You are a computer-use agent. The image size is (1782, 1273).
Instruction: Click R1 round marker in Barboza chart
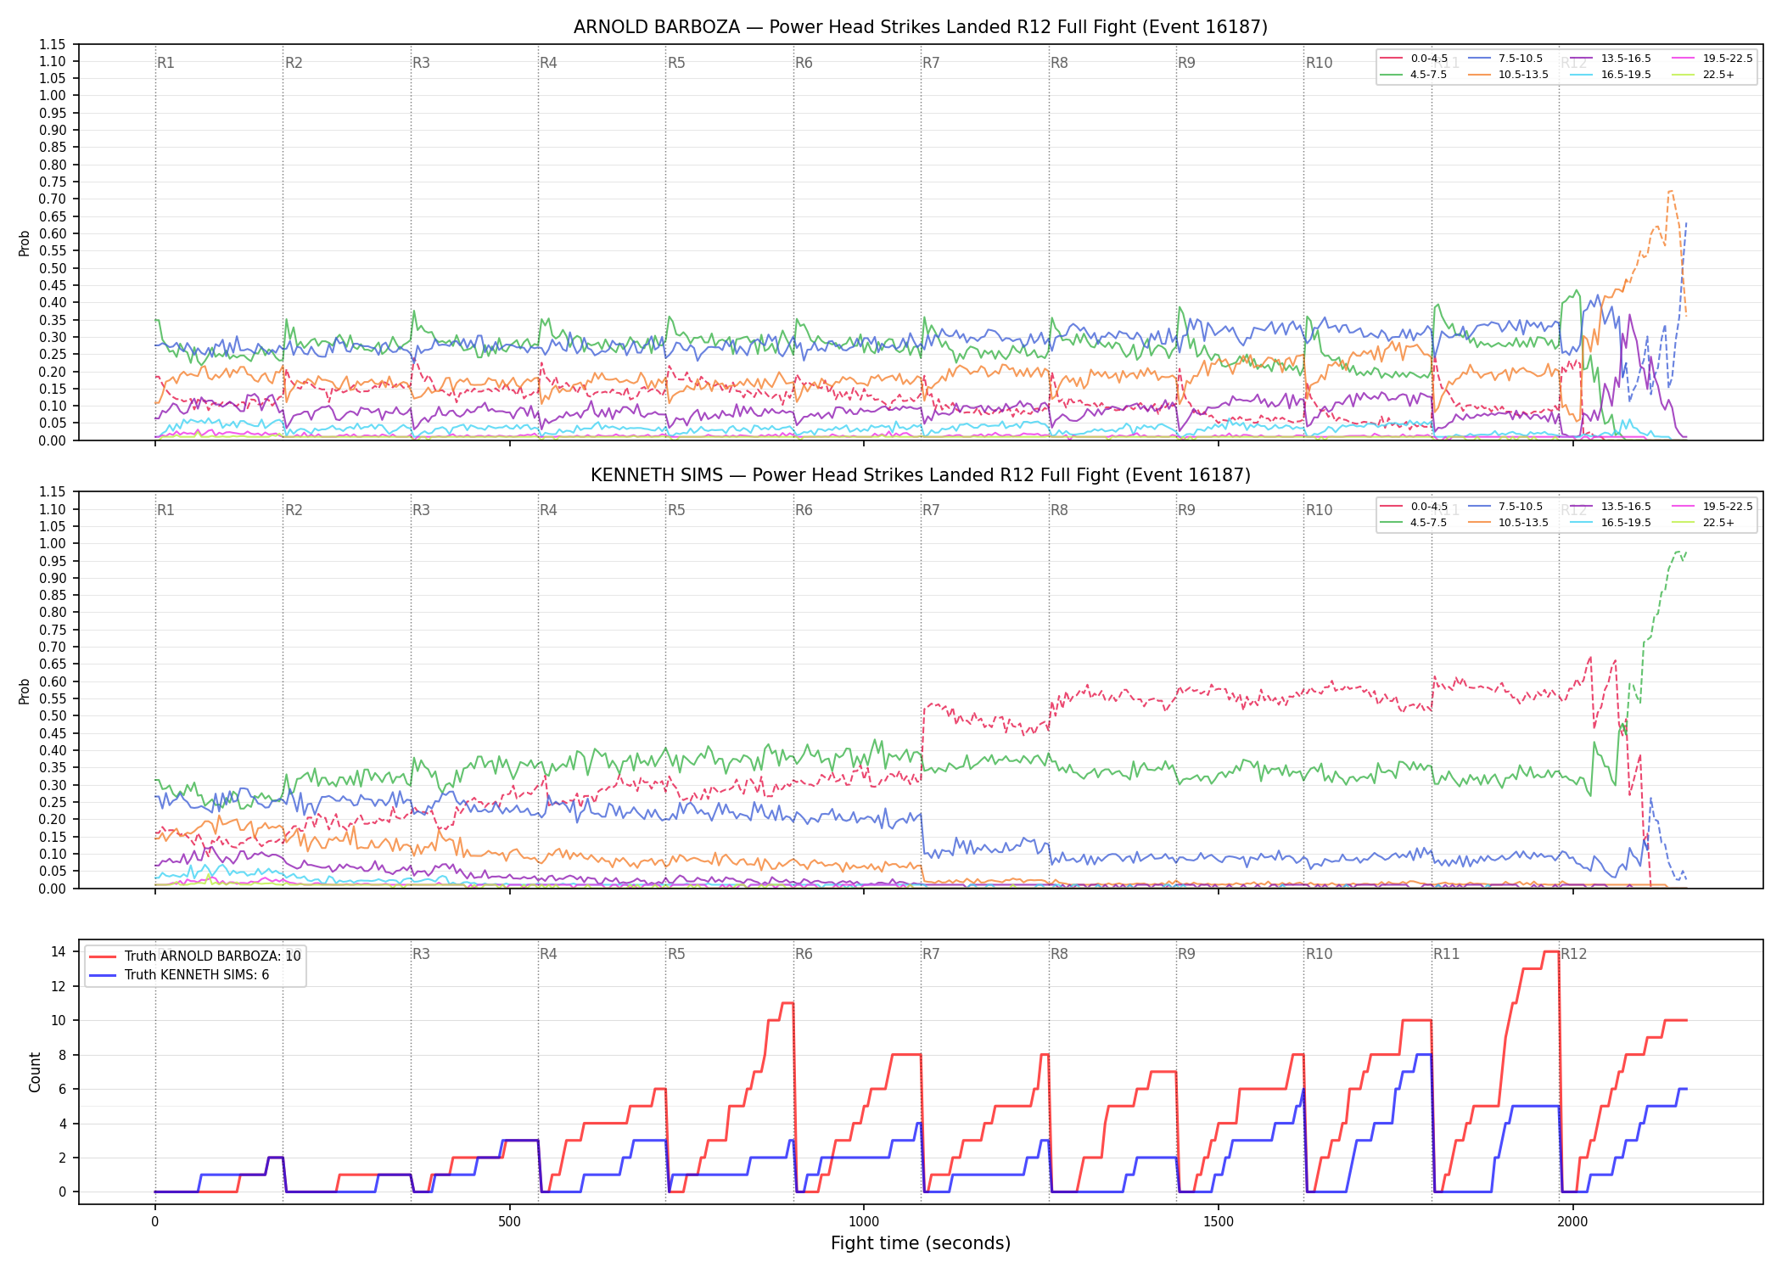165,63
